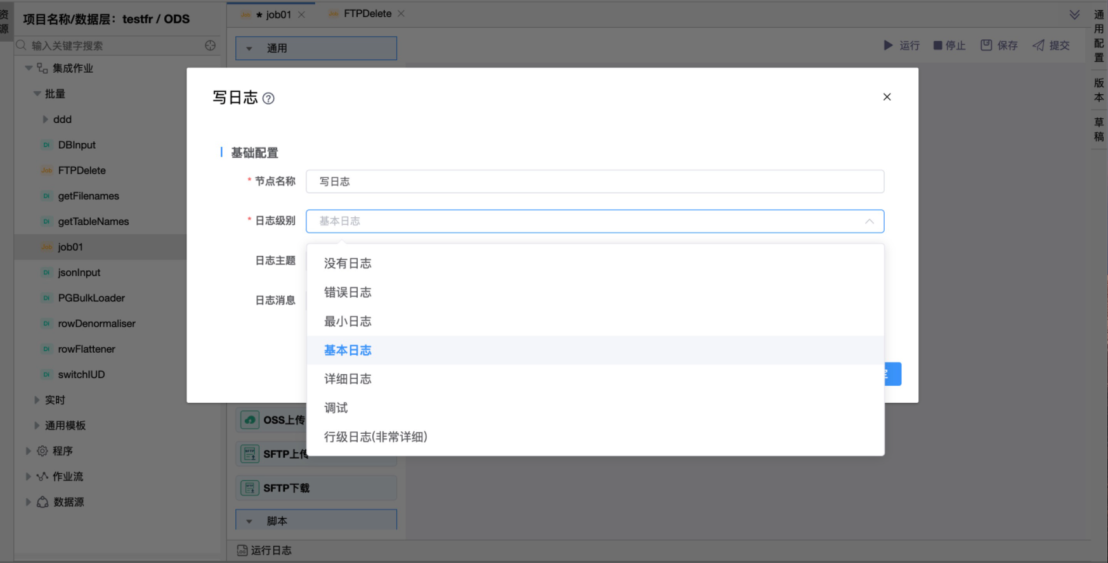Viewport: 1108px width, 563px height.
Task: Click the double-chevron collapse icon top right
Action: pyautogui.click(x=1074, y=15)
